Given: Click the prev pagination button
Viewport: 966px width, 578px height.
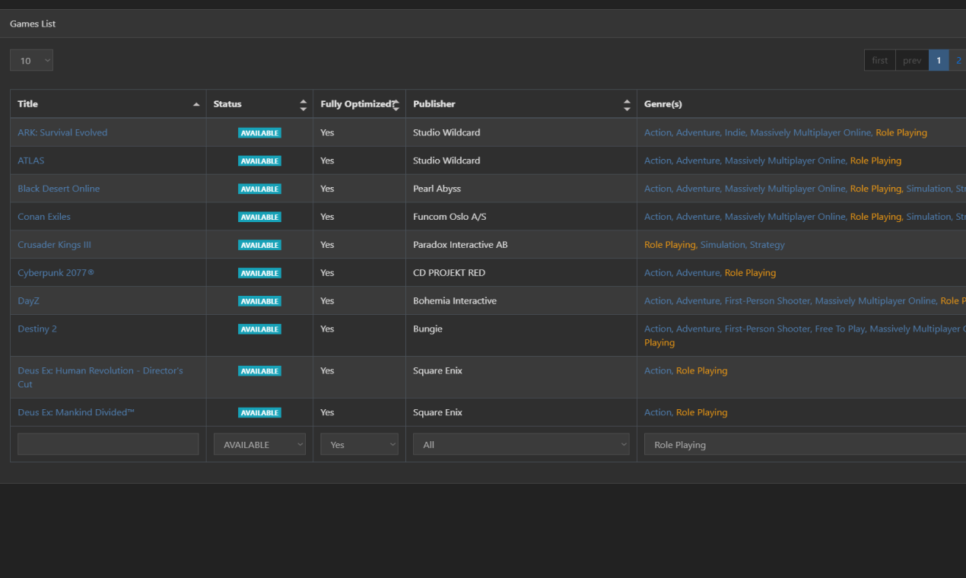Looking at the screenshot, I should pyautogui.click(x=912, y=59).
